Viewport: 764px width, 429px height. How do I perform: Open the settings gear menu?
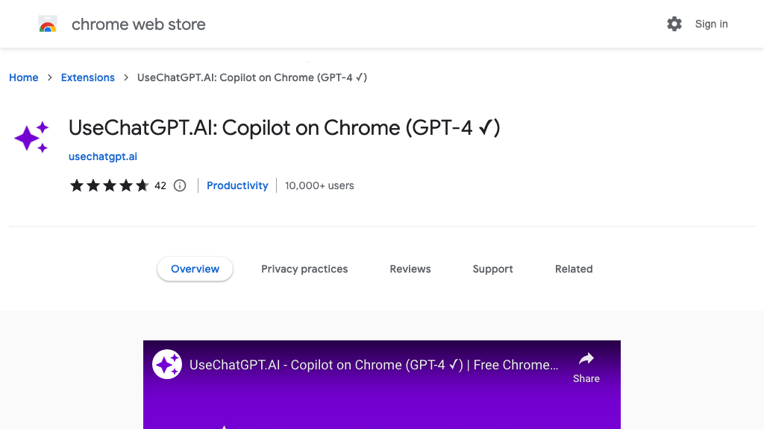674,24
